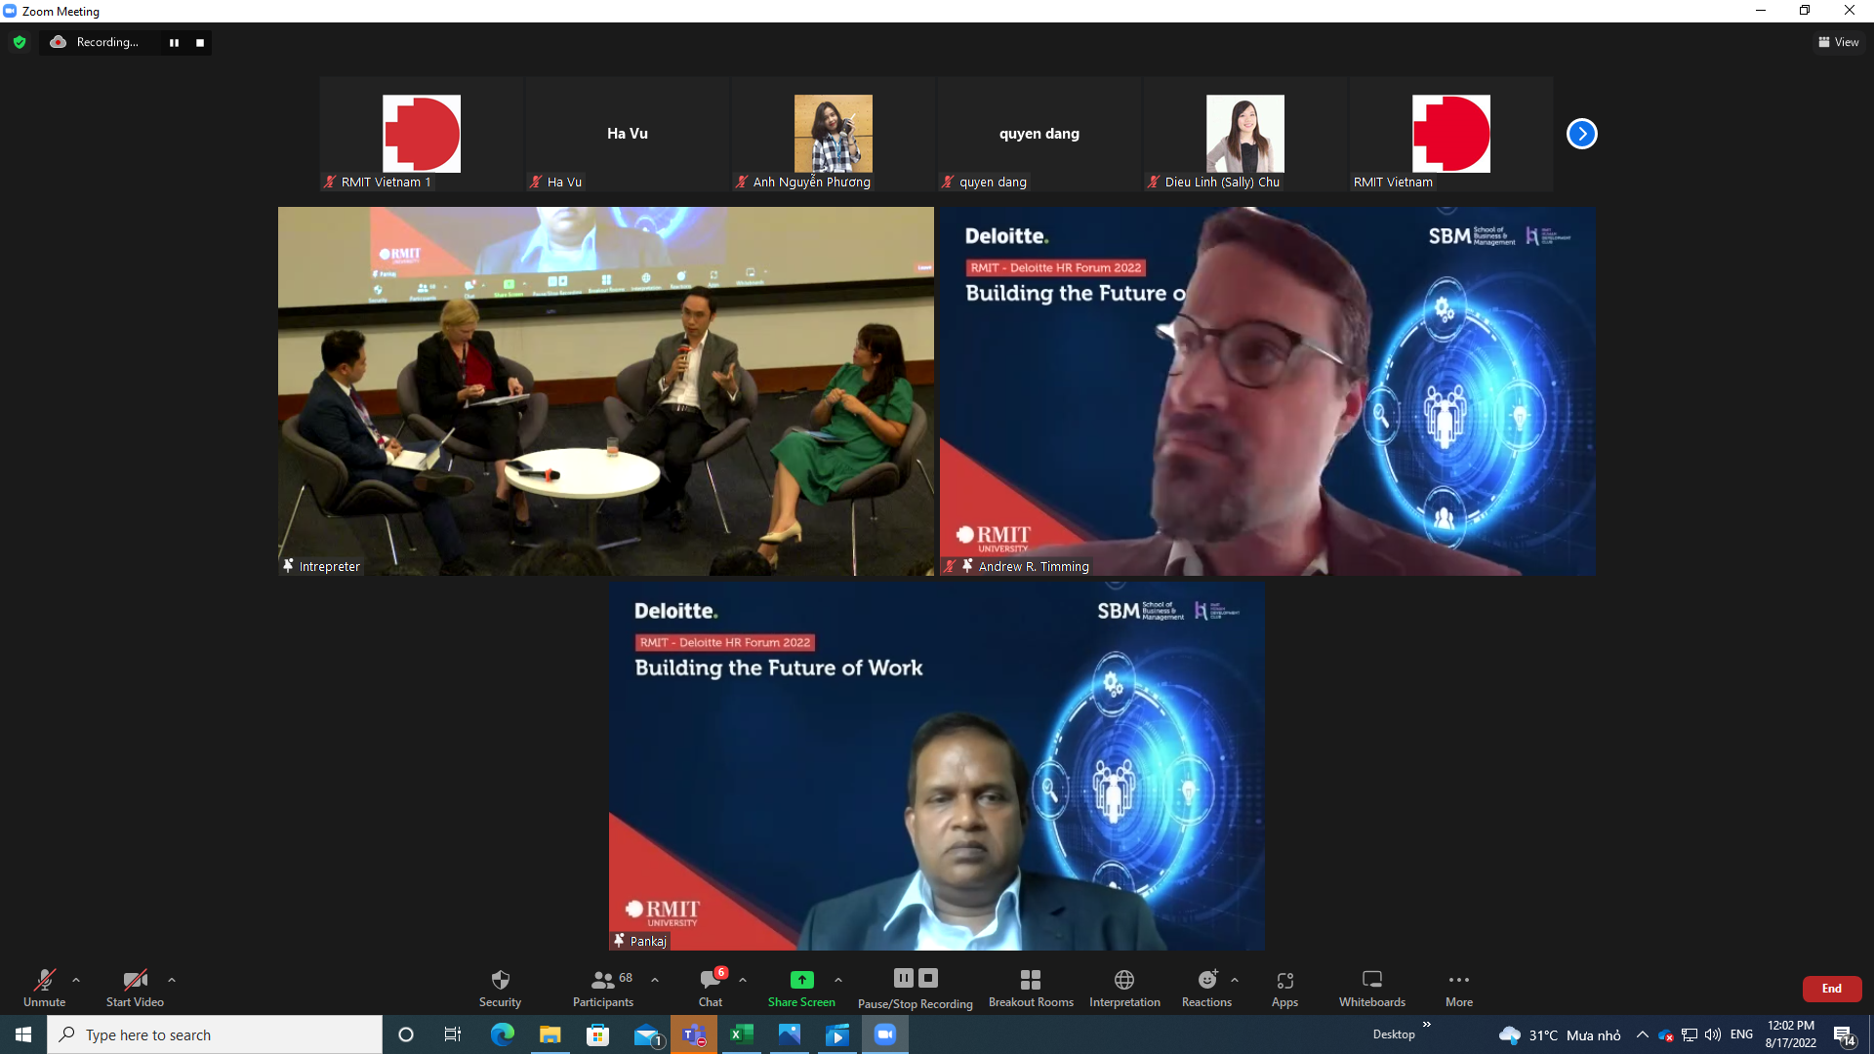Pause the recording in top indicator
The width and height of the screenshot is (1874, 1054).
coord(174,43)
